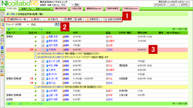Image resolution: width=193 pixels, height=108 pixels.
Task: Click the 更新 update button in the header
Action: coord(77,5)
